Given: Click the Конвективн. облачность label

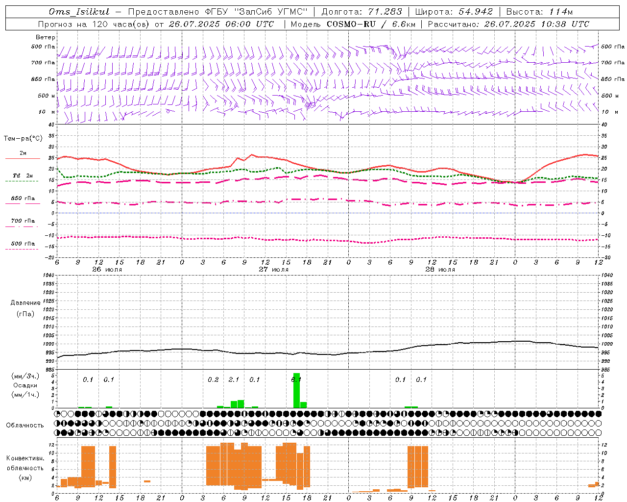Looking at the screenshot, I should point(25,463).
